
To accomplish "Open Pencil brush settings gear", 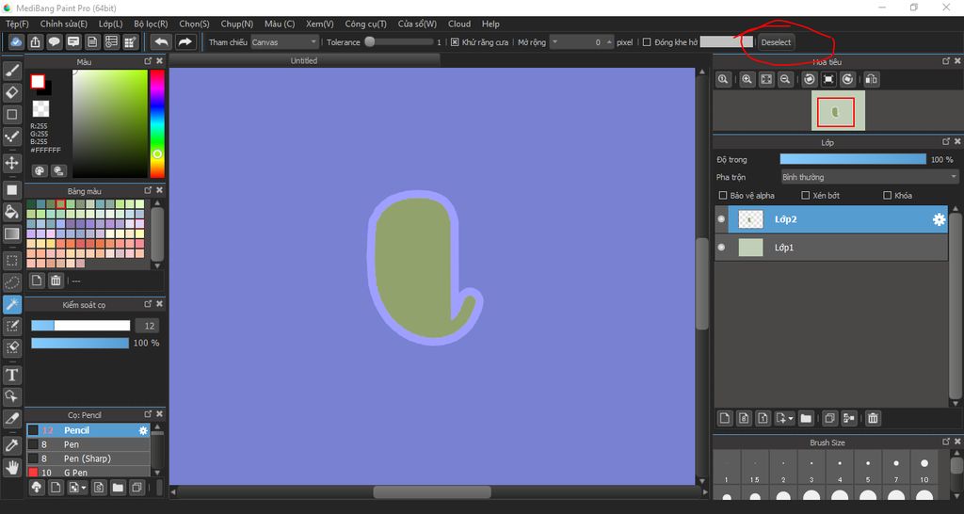I will click(x=143, y=431).
